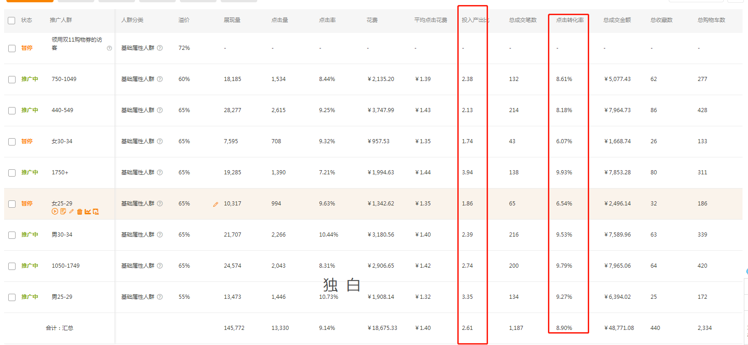Open help icon next to 领用双11购物券的访客
748x345 pixels.
(109, 48)
